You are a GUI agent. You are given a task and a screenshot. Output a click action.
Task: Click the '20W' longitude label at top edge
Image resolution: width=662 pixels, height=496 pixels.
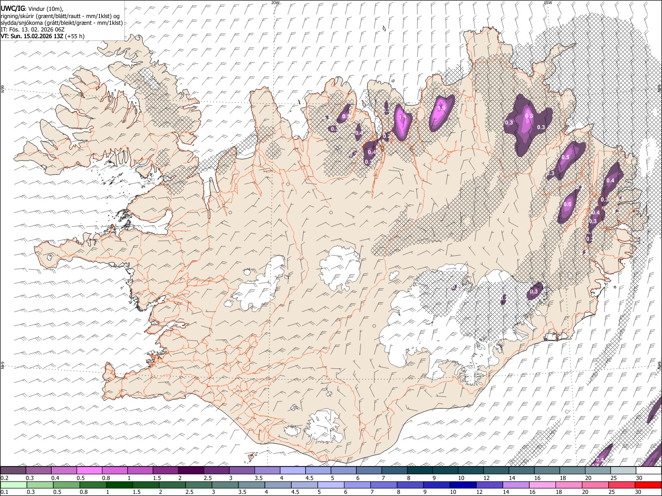(276, 3)
